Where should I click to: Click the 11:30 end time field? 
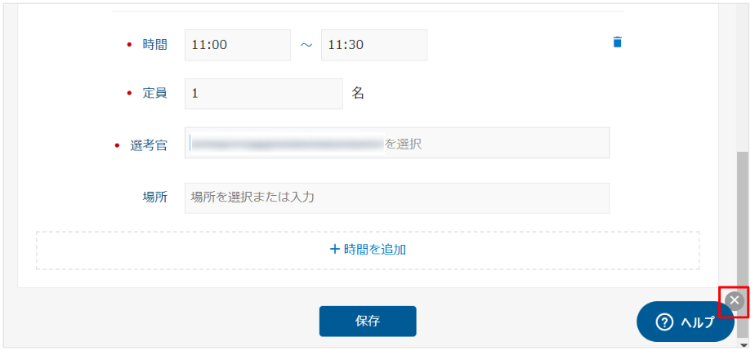pos(373,45)
